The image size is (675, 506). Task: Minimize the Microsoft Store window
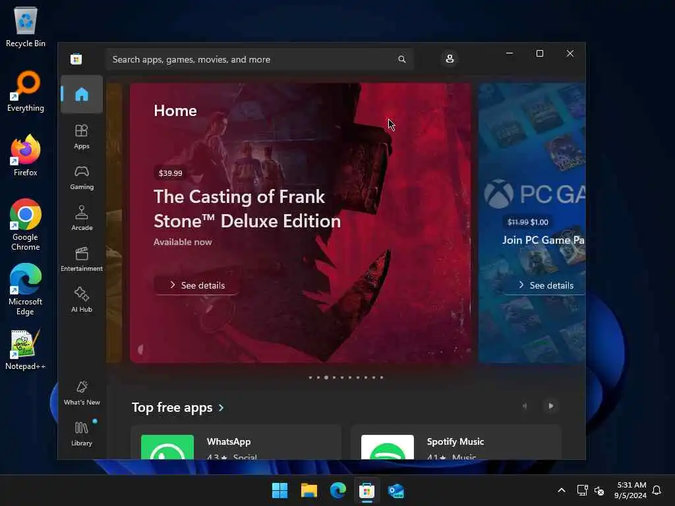(510, 53)
